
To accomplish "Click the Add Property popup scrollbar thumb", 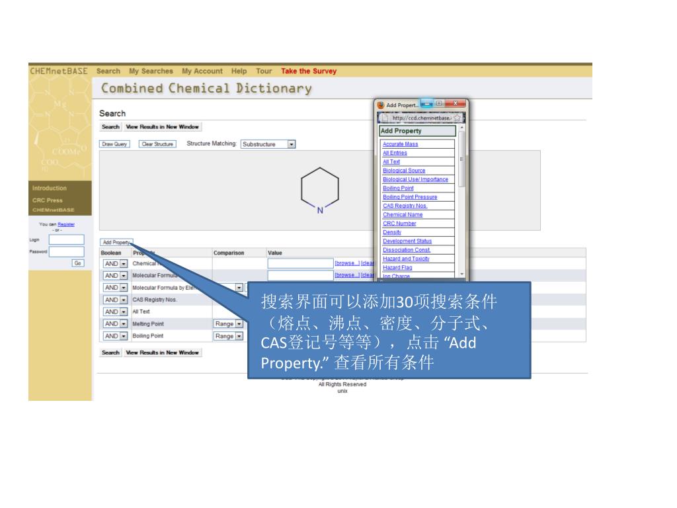I will [x=461, y=159].
